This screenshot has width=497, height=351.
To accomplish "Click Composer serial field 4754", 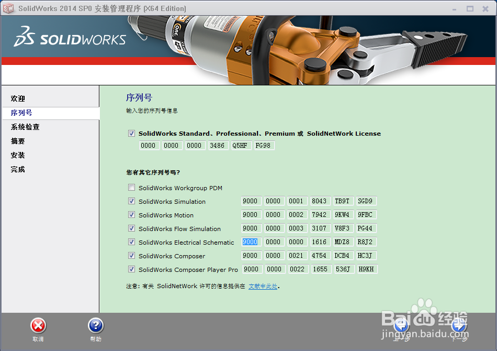I will click(x=321, y=256).
